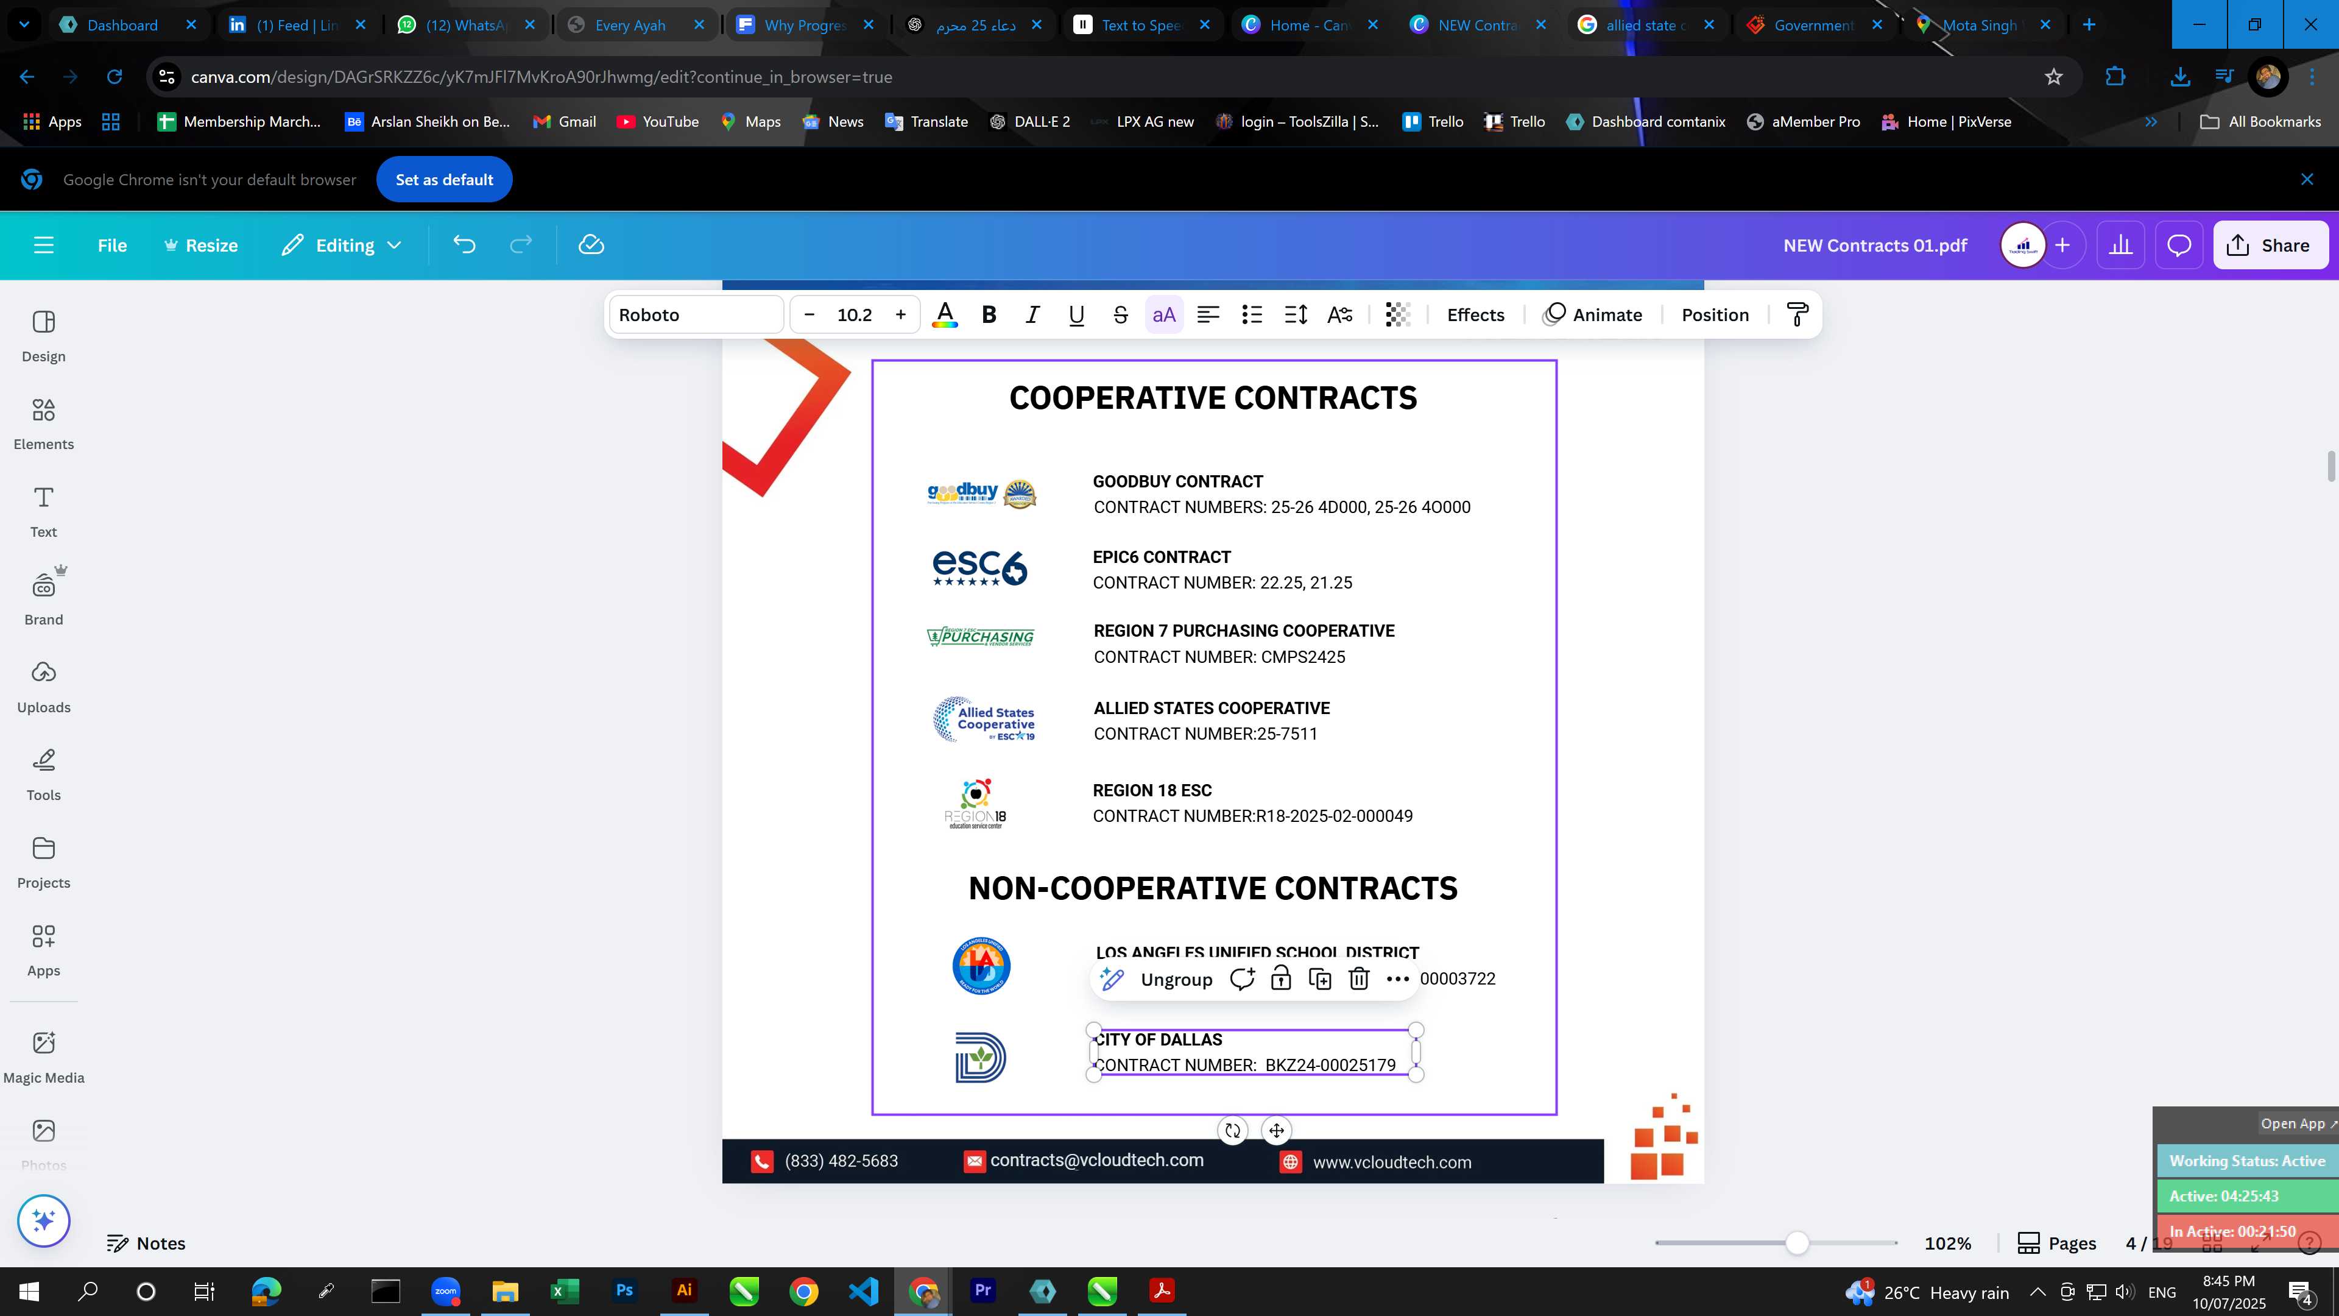Bookmark this page with star icon
2339x1316 pixels.
2054,77
